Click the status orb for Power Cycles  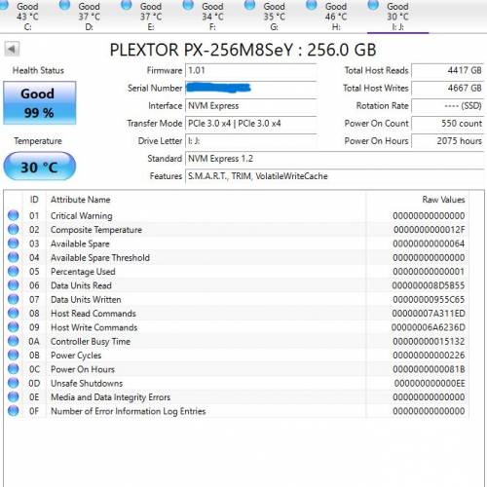tap(14, 355)
